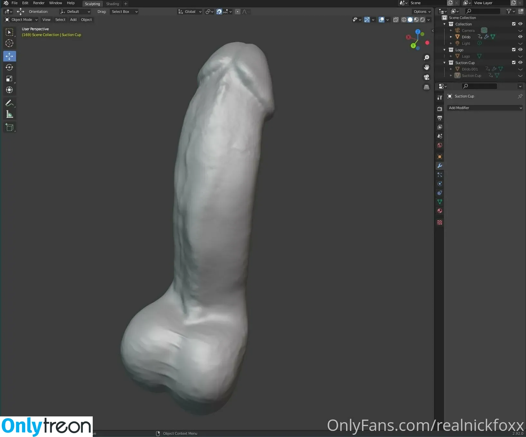Viewport: 526px width, 437px height.
Task: Switch to the Shading workspace tab
Action: click(112, 4)
